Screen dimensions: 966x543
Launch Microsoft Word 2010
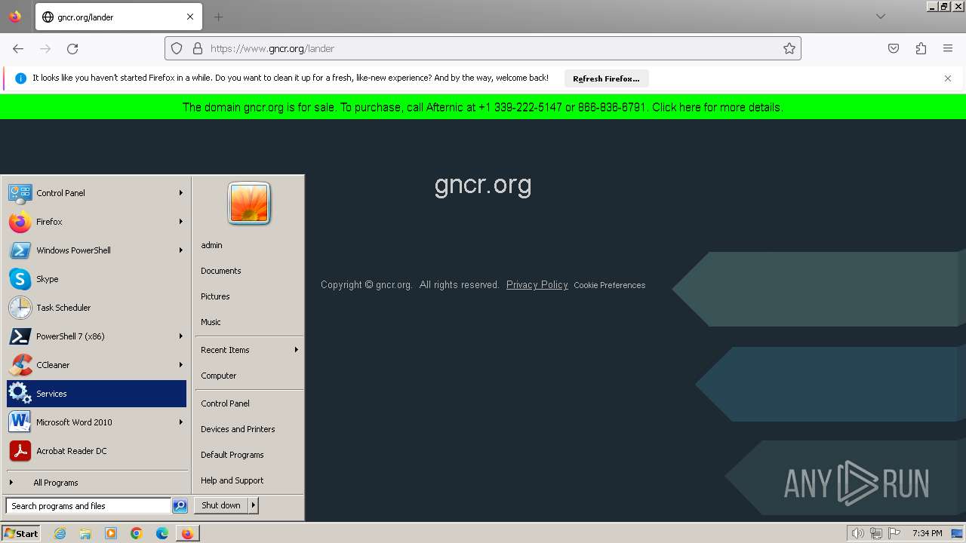97,422
